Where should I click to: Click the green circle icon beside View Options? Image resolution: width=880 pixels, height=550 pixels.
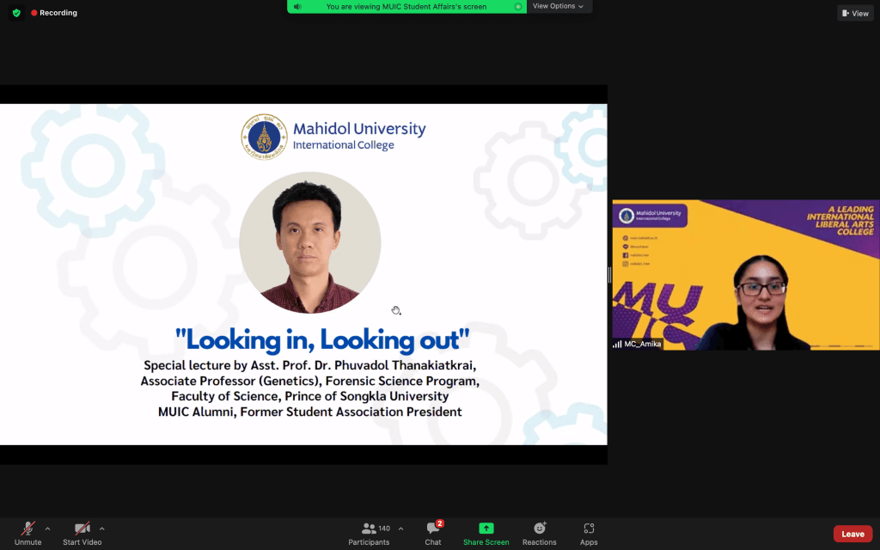[517, 7]
